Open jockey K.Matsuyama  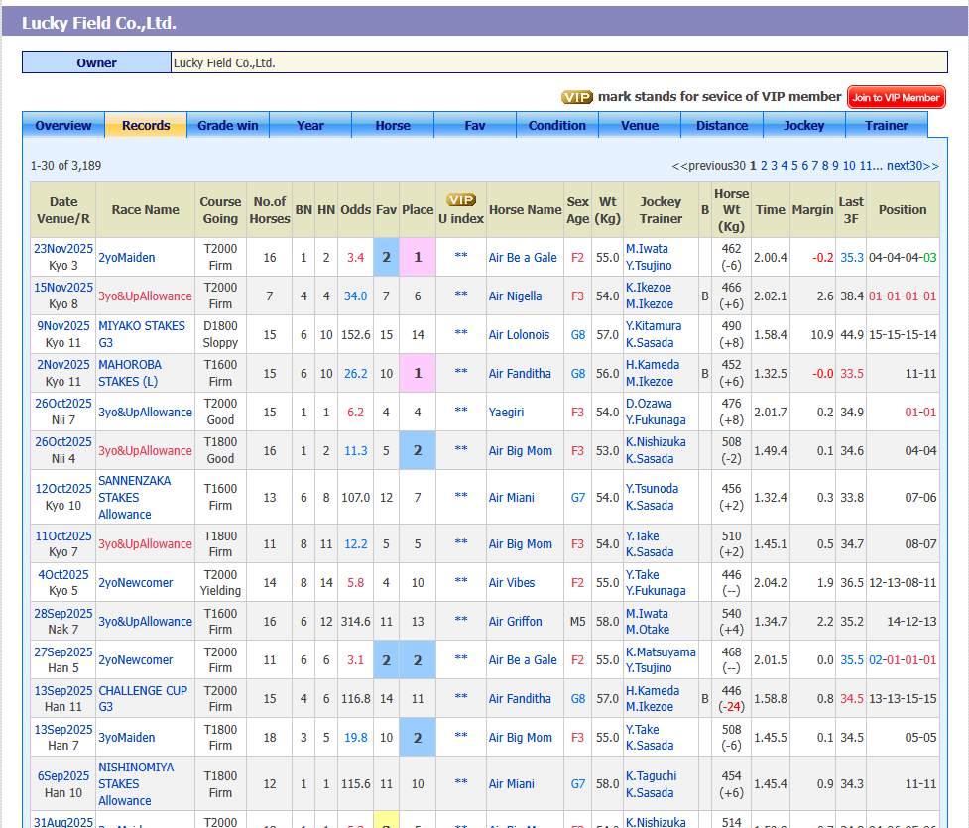(x=660, y=652)
